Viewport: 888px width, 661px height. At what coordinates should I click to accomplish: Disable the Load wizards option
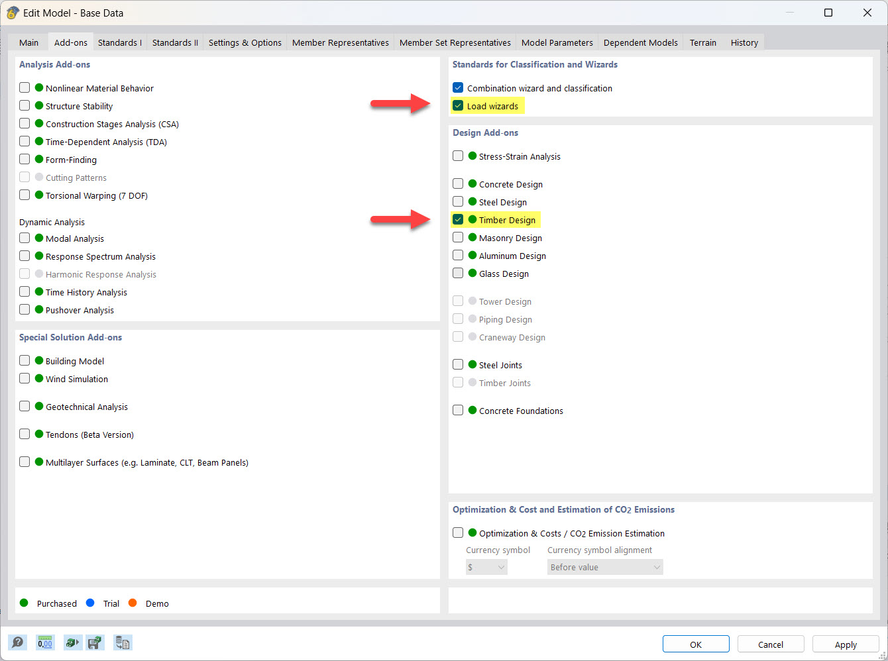(458, 105)
